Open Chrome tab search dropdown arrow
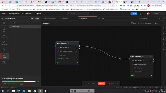Viewport: 166px width, 93px height. [149, 2]
